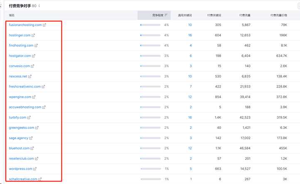Open external link icon next to findhosting.com
This screenshot has height=184, width=300.
point(36,46)
